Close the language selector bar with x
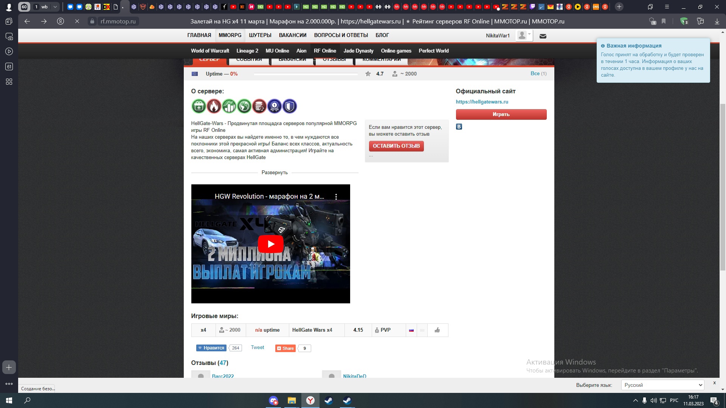726x408 pixels. [x=714, y=383]
